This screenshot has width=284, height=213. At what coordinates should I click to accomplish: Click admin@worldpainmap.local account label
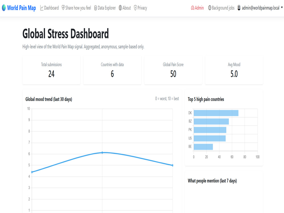pos(261,8)
